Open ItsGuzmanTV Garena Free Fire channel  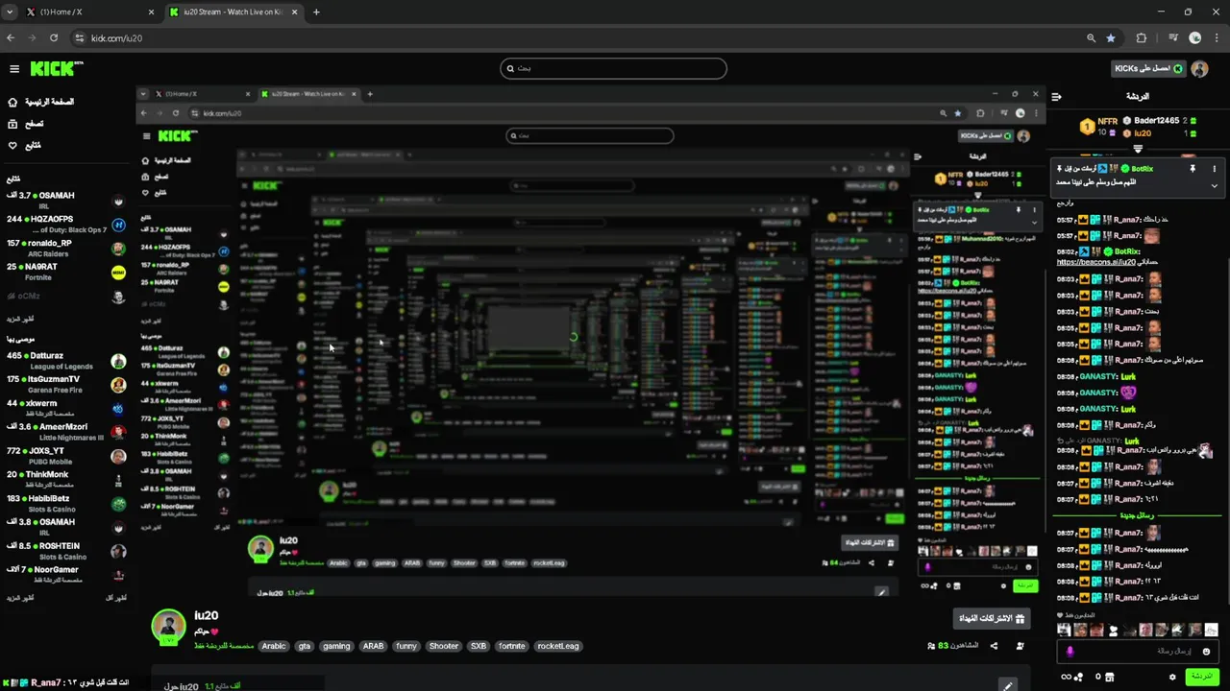(65, 385)
